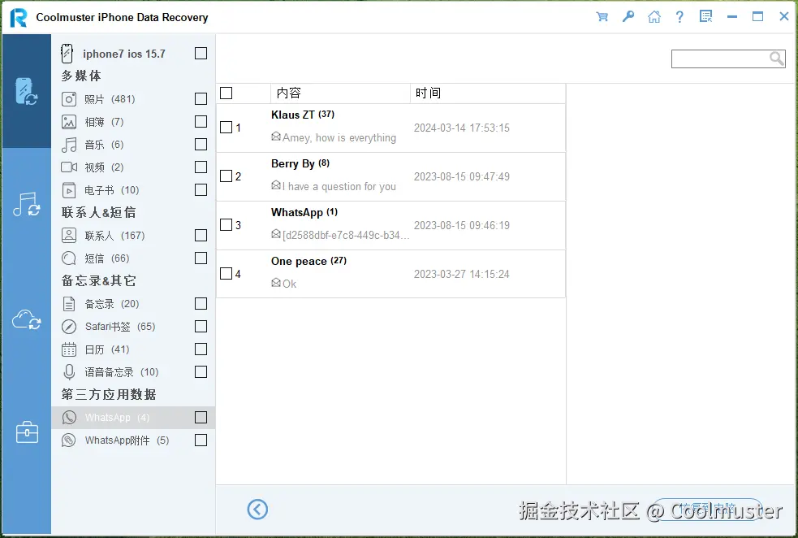Click the calendar category icon

tap(69, 349)
